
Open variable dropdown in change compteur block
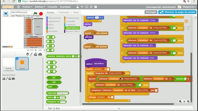(102, 97)
